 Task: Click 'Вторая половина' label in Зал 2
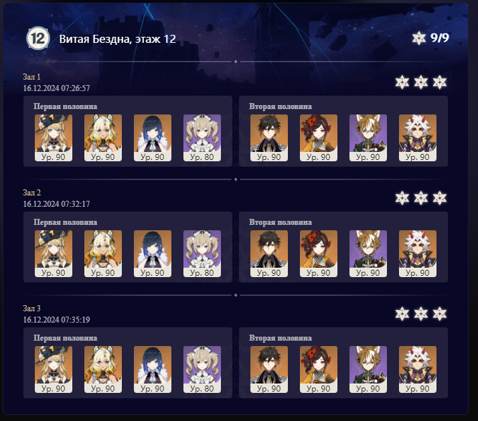pyautogui.click(x=281, y=222)
